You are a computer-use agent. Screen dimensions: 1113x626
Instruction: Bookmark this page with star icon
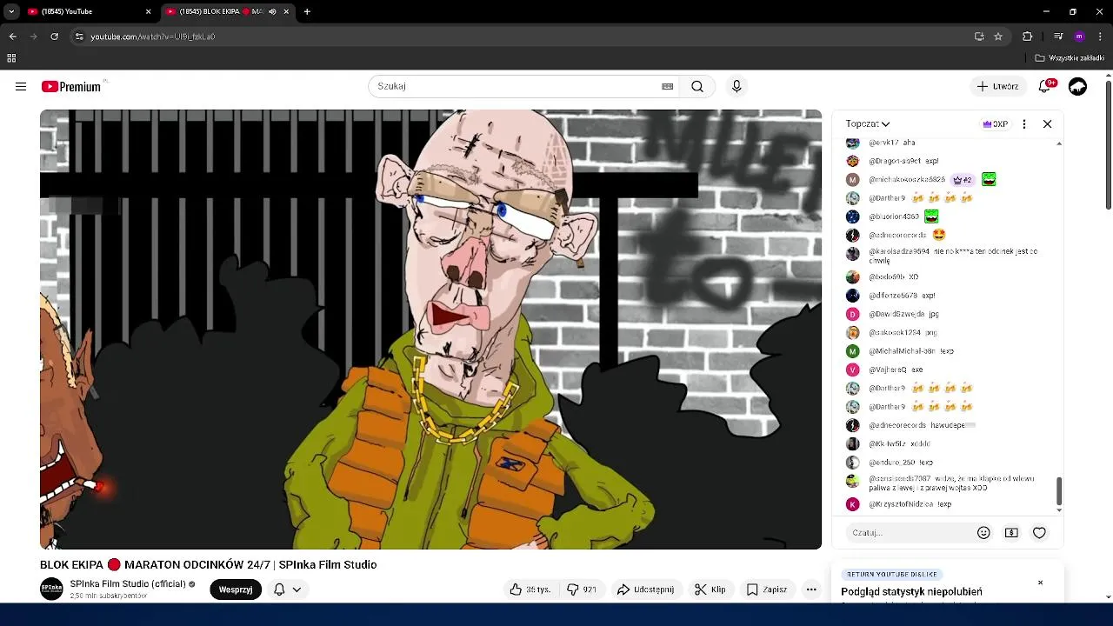click(x=998, y=37)
